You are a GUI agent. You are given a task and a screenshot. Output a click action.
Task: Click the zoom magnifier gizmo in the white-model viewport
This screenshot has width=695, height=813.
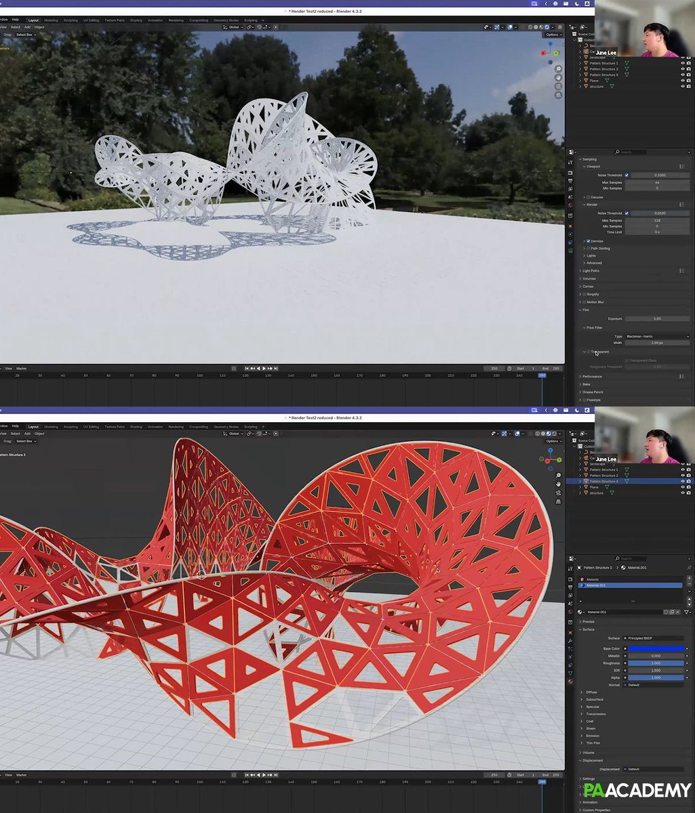pos(558,69)
